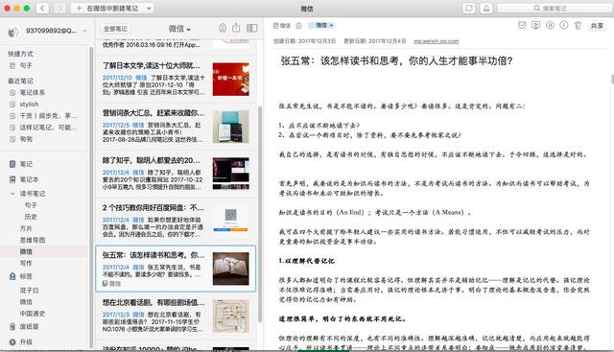
Task: Click the note list vertical scrollbar
Action: pyautogui.click(x=260, y=213)
